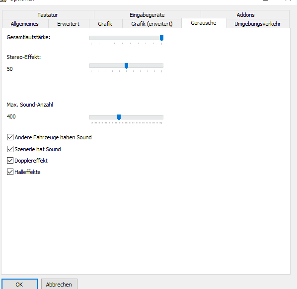Viewport: 297px width, 289px height.
Task: Open the Grafik (erweitert) tab
Action: 152,24
